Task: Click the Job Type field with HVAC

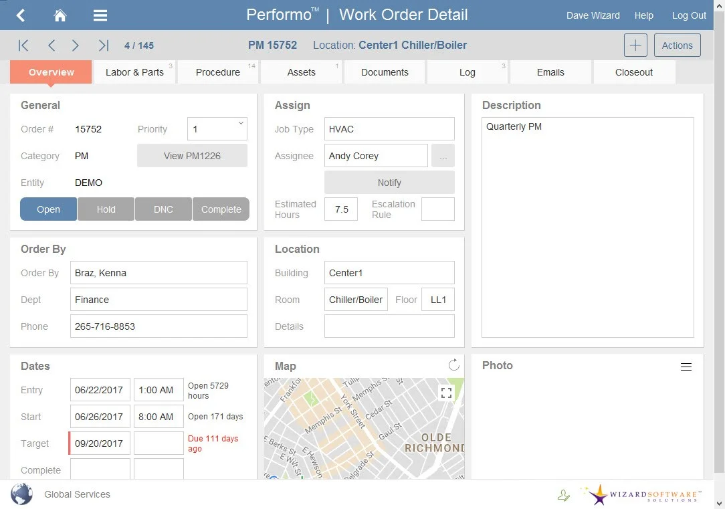Action: (x=389, y=129)
